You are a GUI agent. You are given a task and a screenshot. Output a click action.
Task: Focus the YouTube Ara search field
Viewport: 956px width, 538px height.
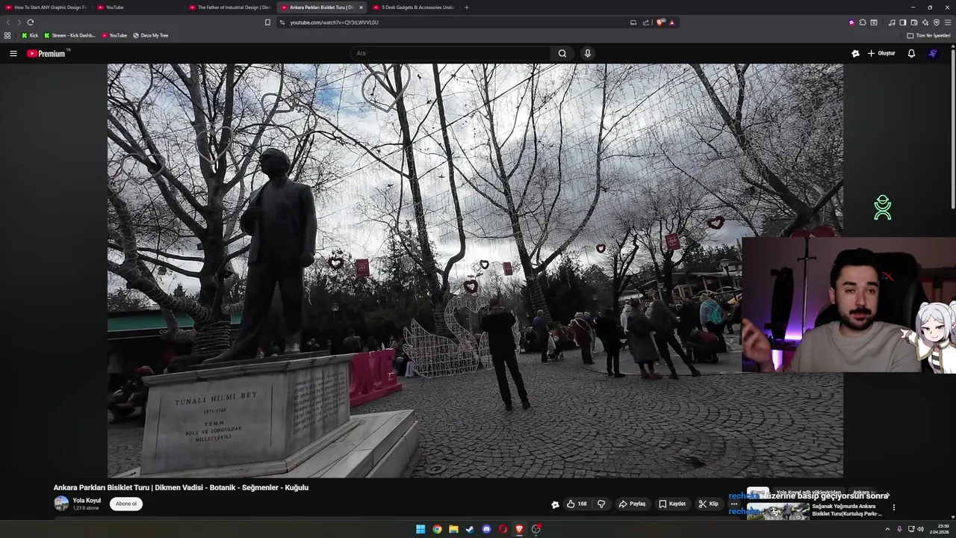pos(450,53)
